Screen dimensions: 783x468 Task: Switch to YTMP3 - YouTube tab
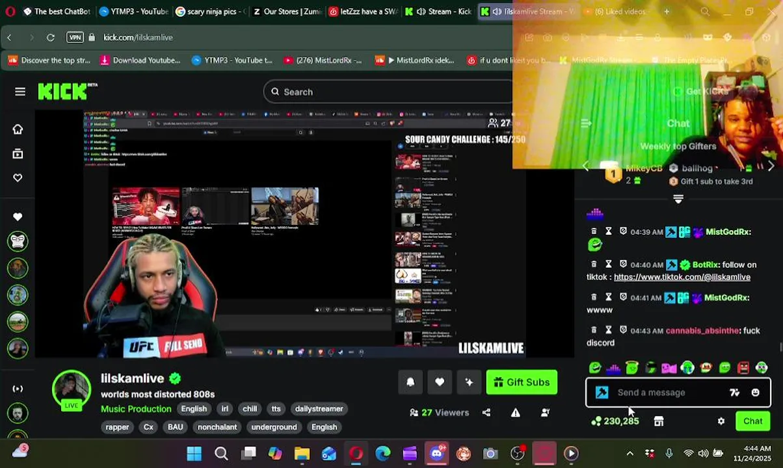[133, 11]
